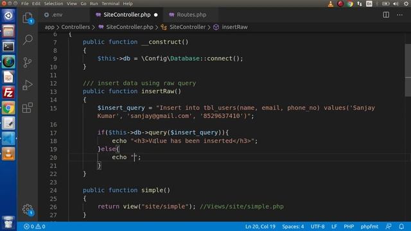This screenshot has width=411, height=231.
Task: Show errors and warnings in status bar
Action: [34, 227]
